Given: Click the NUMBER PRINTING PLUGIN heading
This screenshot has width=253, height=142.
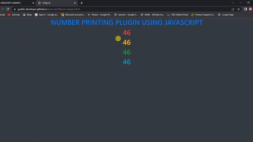Looking at the screenshot, I should (126, 22).
